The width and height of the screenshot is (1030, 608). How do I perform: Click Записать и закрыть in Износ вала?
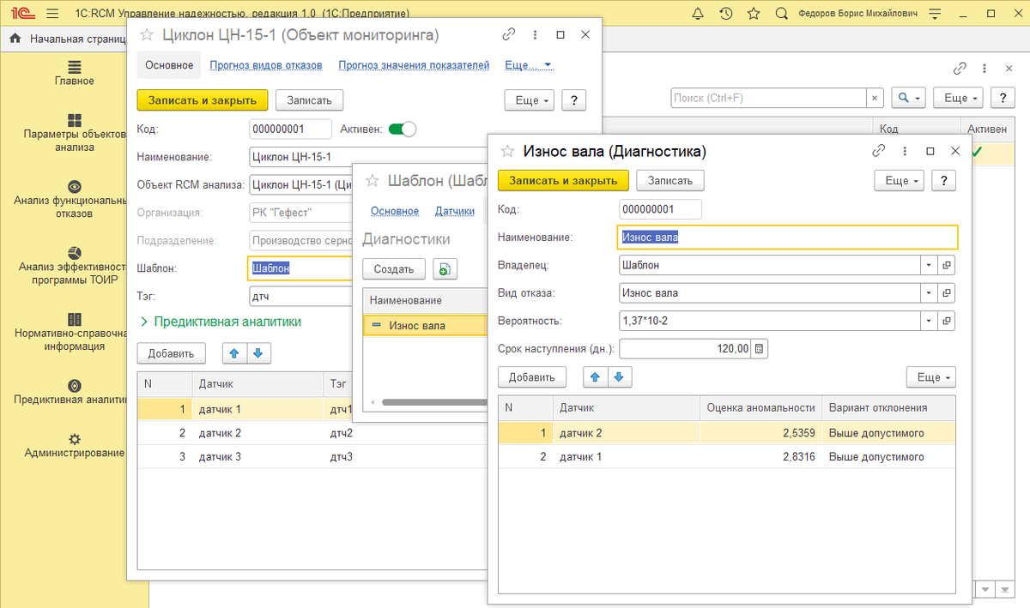click(x=563, y=181)
